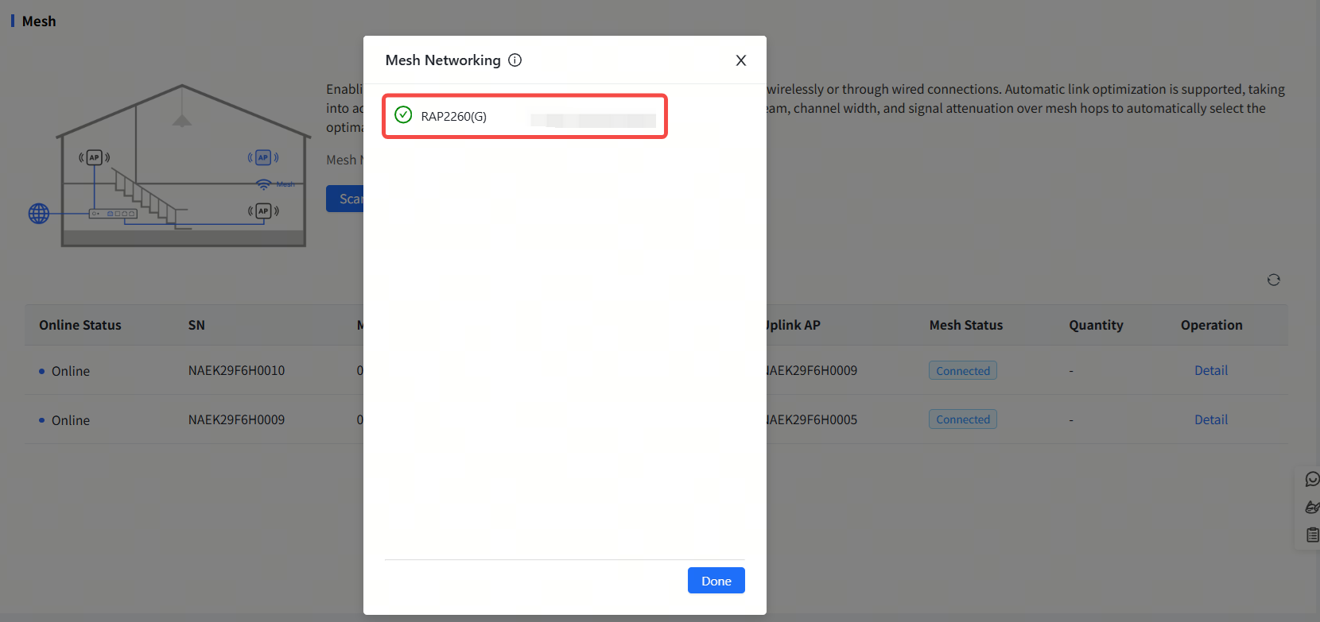Viewport: 1320px width, 622px height.
Task: Click the globe internet icon
Action: point(39,213)
